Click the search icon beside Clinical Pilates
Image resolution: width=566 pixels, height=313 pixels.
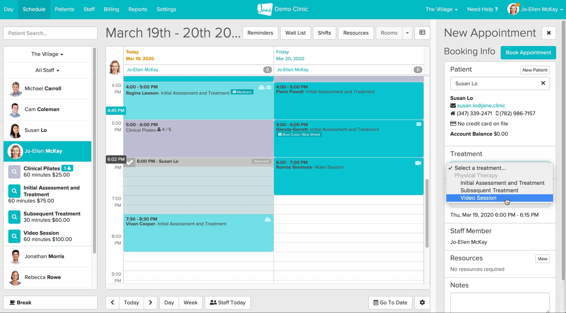14,171
